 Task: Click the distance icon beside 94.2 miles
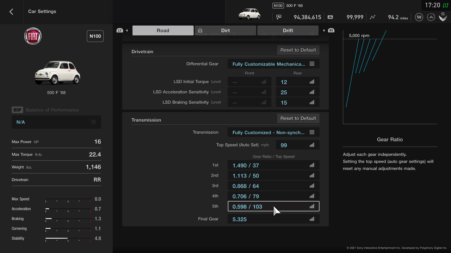pyautogui.click(x=372, y=17)
